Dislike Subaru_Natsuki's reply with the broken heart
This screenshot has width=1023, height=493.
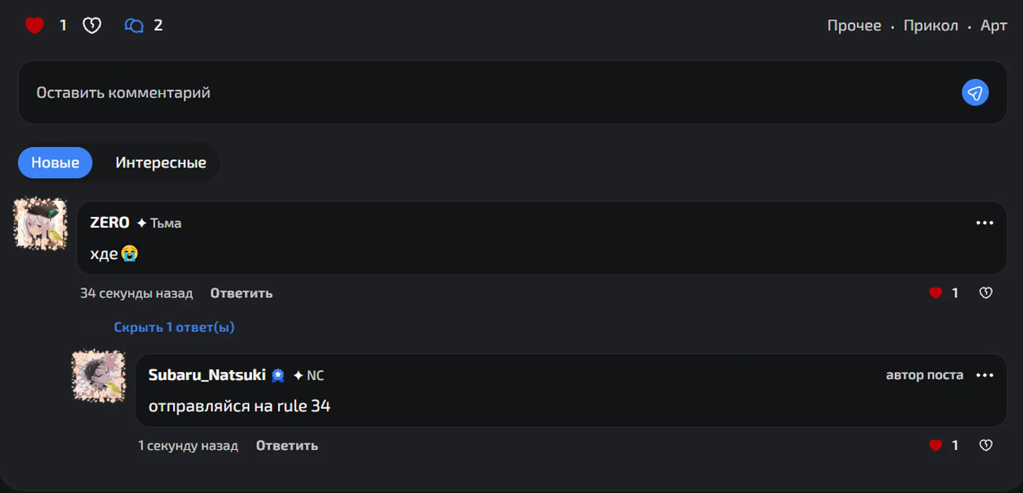pos(985,445)
